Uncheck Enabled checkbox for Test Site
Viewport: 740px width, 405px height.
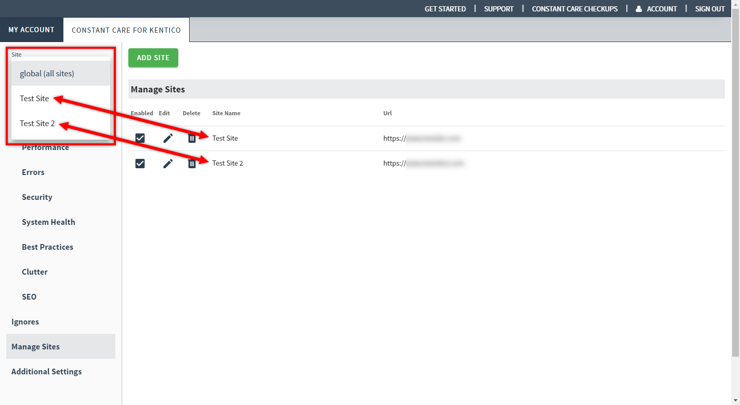[x=140, y=138]
